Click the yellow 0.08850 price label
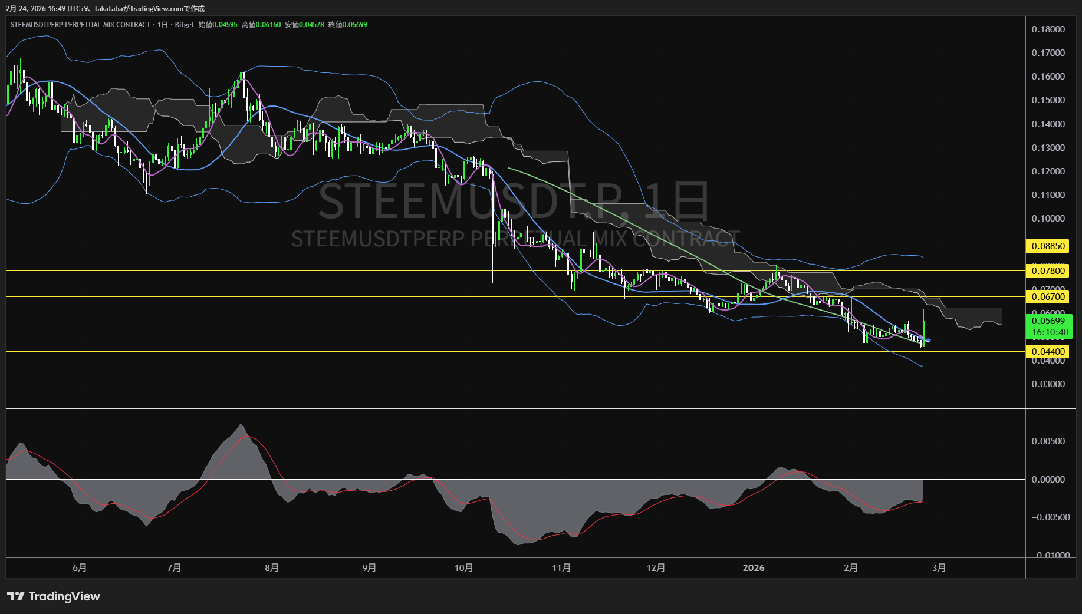 [1048, 246]
